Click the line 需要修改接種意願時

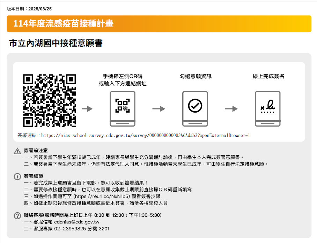pos(108,190)
